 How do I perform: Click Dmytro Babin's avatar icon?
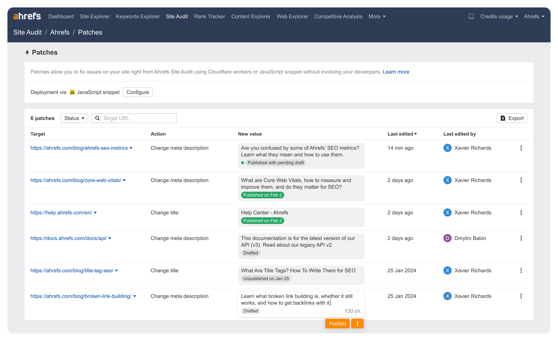pyautogui.click(x=447, y=238)
